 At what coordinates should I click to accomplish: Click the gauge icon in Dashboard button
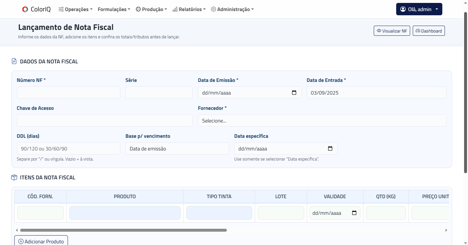(x=418, y=31)
